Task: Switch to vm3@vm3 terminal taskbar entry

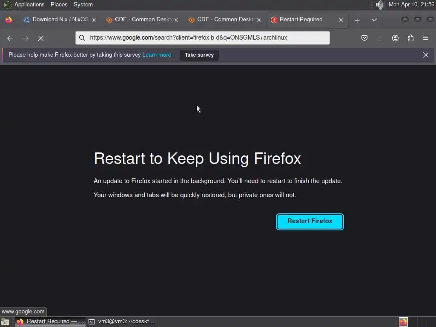Action: click(x=121, y=322)
